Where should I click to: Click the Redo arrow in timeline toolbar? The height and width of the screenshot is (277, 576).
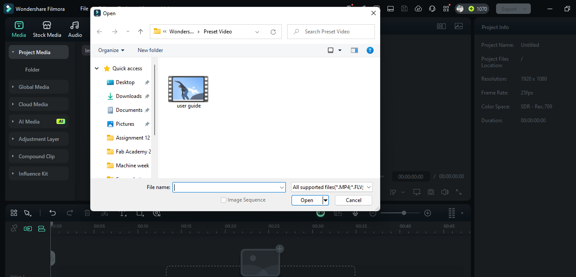[70, 213]
